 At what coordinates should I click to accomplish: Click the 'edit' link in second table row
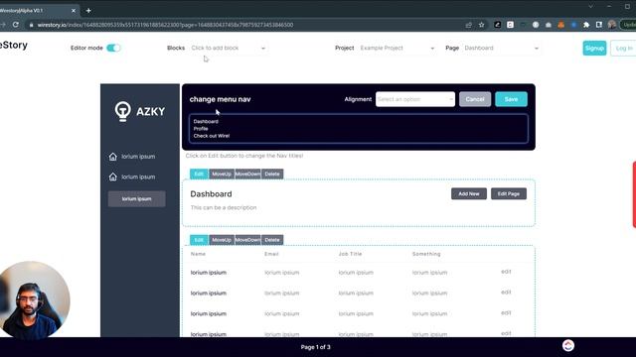pyautogui.click(x=506, y=293)
